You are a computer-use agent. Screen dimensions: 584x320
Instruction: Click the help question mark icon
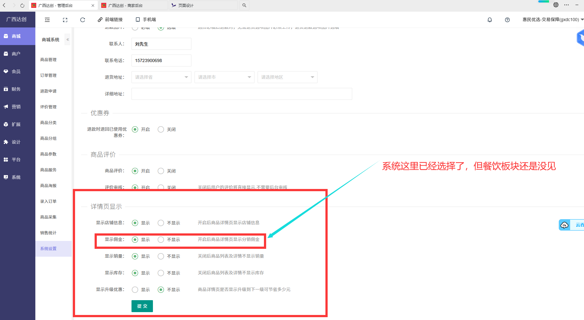tap(507, 20)
